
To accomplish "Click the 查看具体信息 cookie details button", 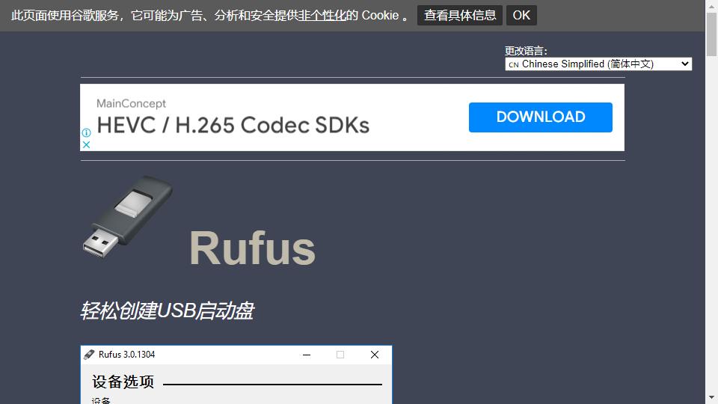I will [x=460, y=15].
